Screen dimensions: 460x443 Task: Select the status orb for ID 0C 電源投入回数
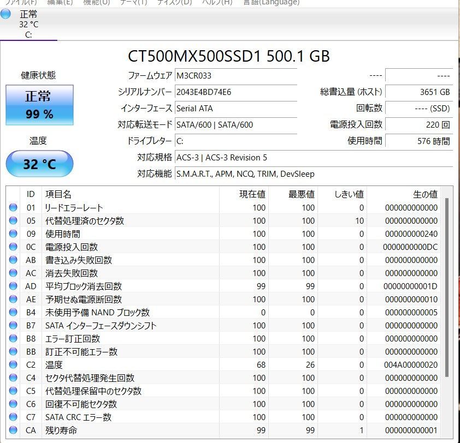13,247
